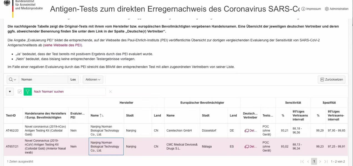Click the green filter funnel icon
This screenshot has width=353, height=166.
point(27,92)
